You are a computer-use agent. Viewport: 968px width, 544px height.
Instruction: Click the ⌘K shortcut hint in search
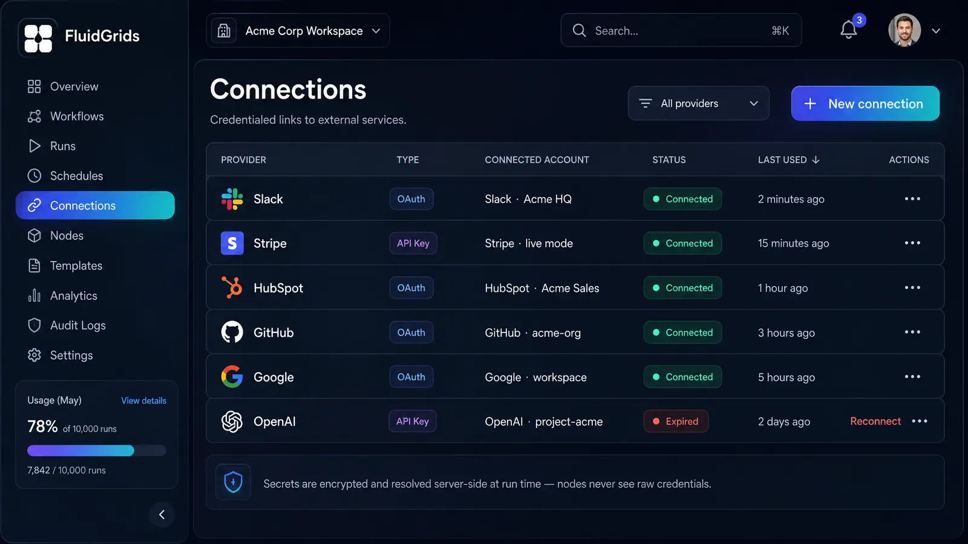pos(780,30)
